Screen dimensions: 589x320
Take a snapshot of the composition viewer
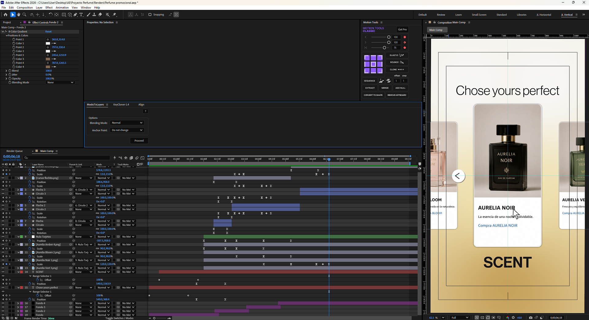[x=531, y=318]
